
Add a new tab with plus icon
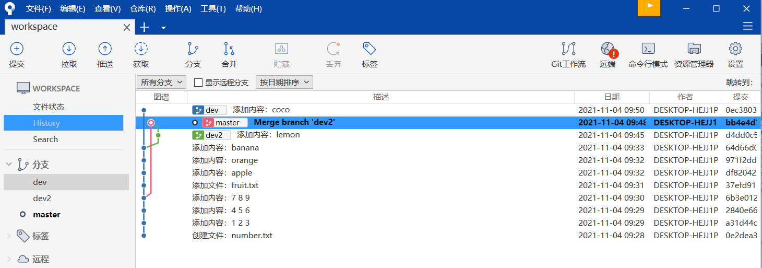(x=145, y=27)
